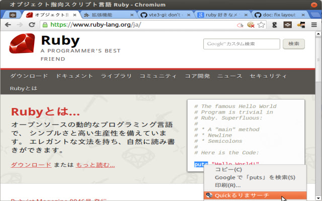This screenshot has width=322, height=201.
Task: Click the browser back arrow
Action: coord(8,25)
